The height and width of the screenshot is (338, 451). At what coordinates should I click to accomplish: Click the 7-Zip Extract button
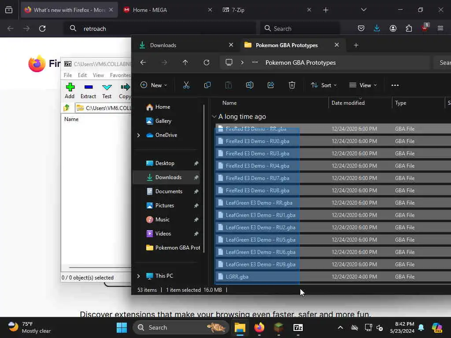click(x=88, y=91)
